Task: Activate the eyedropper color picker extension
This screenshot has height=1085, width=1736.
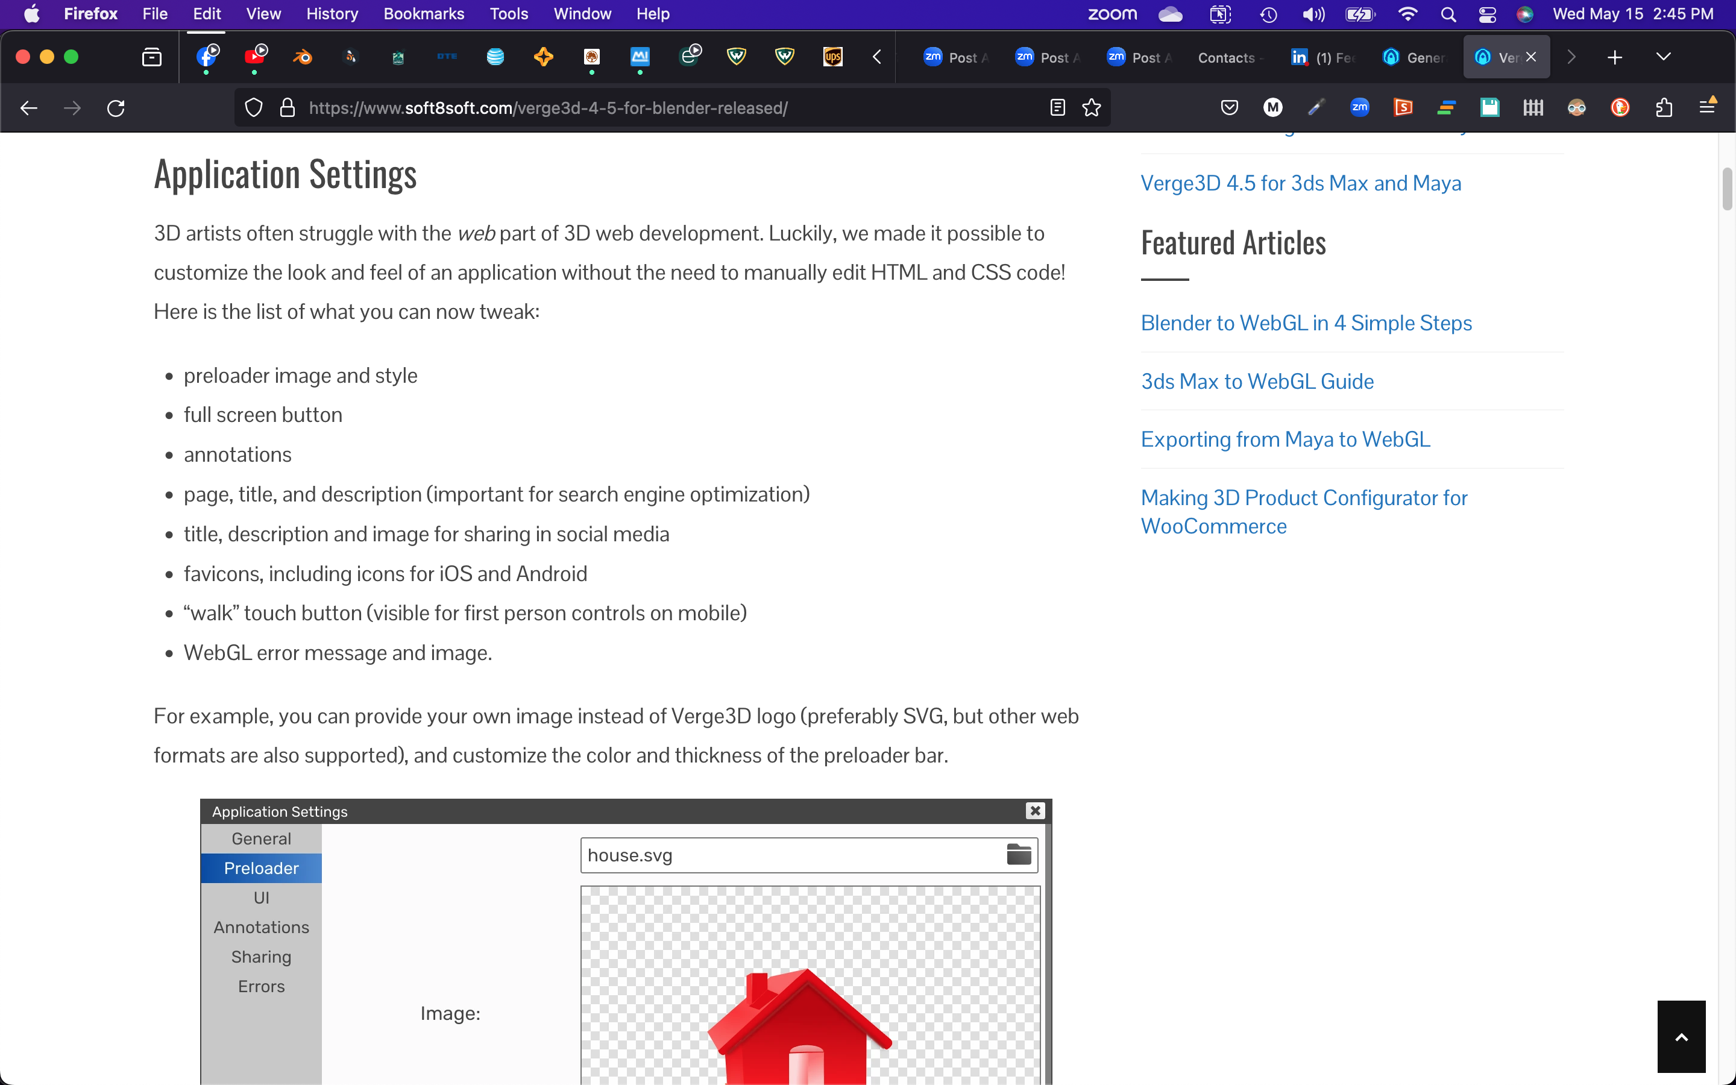Action: pos(1316,108)
